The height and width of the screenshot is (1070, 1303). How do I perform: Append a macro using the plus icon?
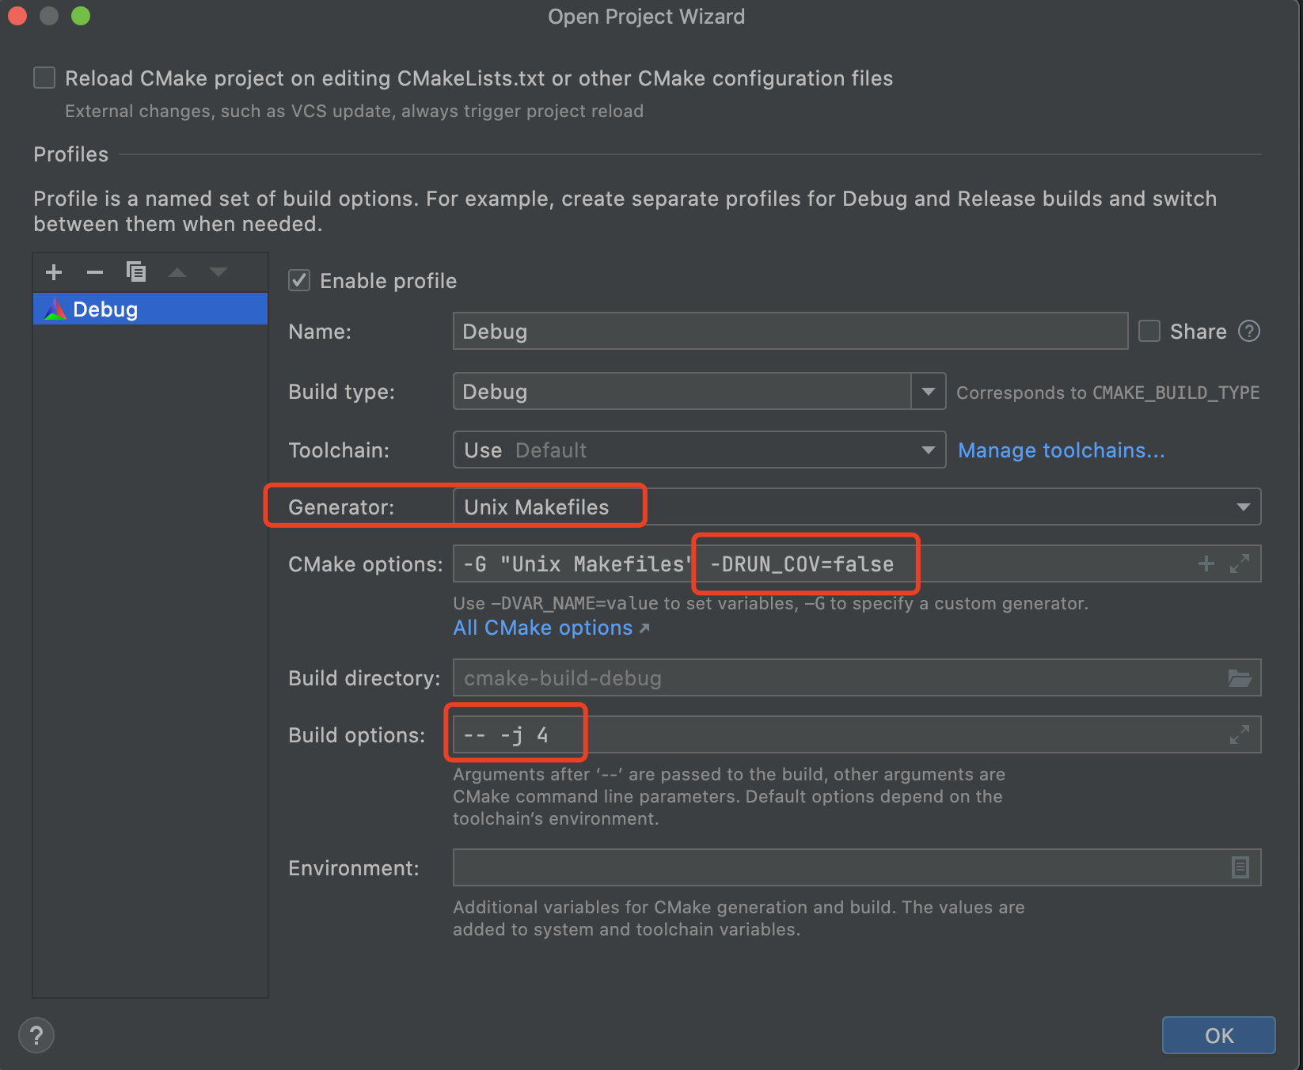click(x=1206, y=563)
